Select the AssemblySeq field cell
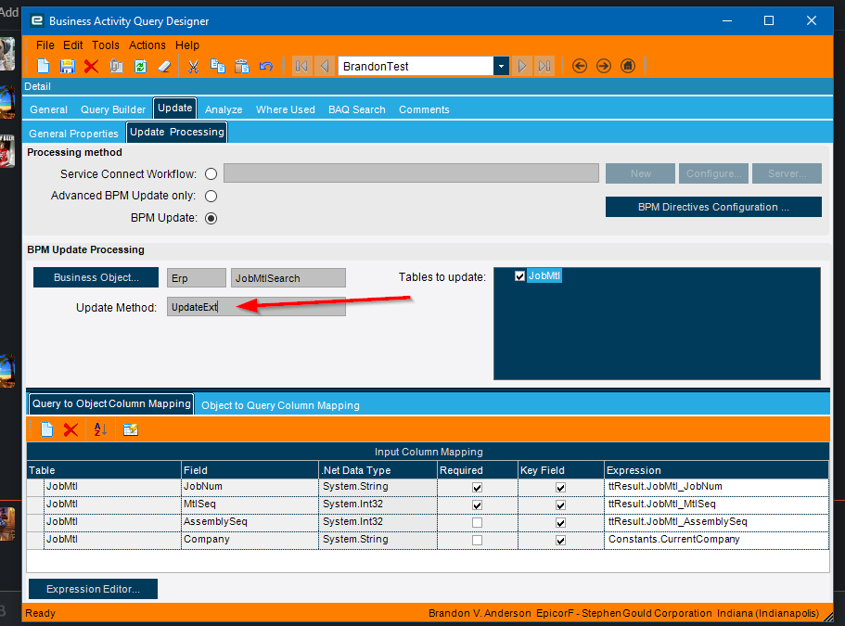The width and height of the screenshot is (845, 626). point(250,522)
